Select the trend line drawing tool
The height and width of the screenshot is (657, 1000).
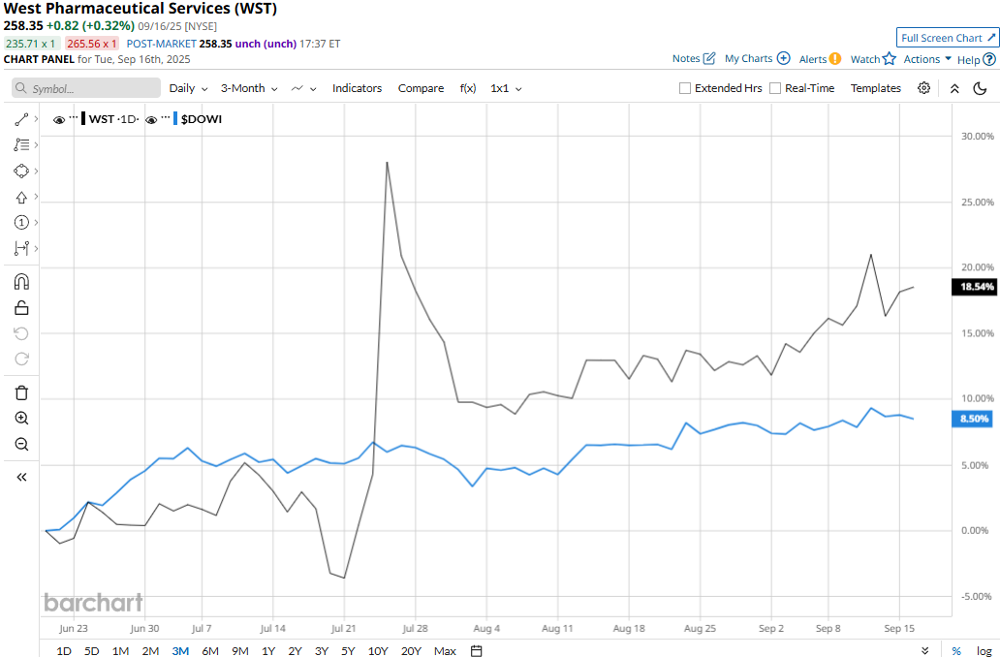21,119
